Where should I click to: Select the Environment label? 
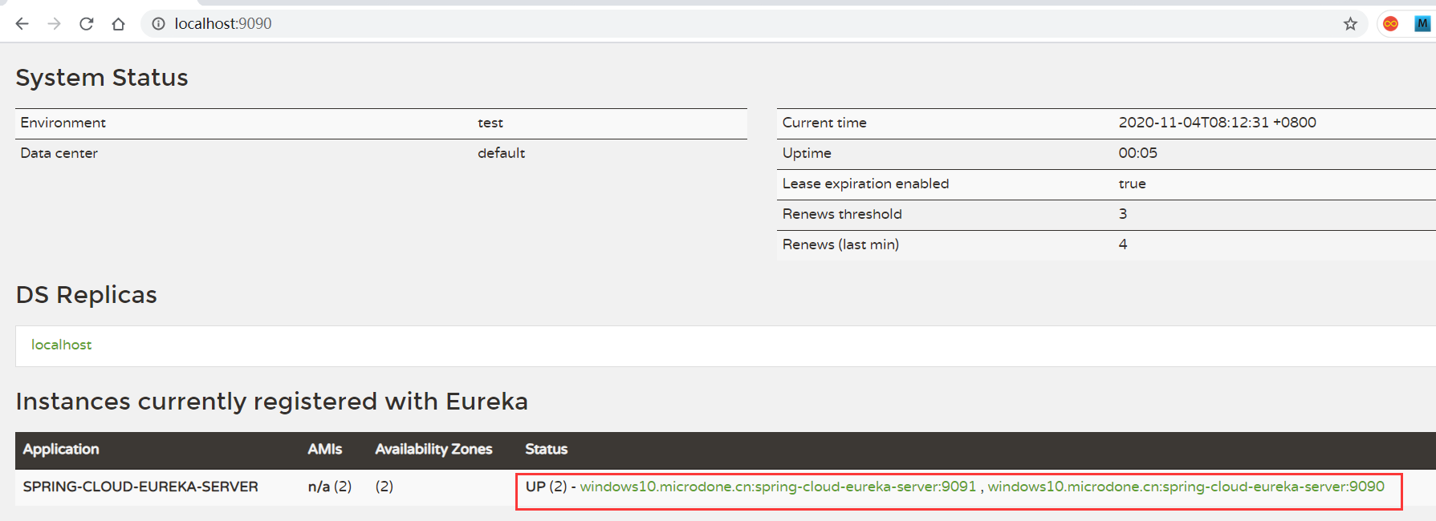[x=63, y=123]
